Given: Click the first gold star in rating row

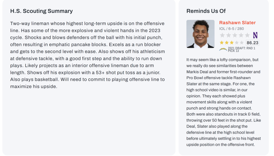Looking at the screenshot, I should [222, 43].
